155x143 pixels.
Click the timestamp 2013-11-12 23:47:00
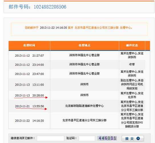(29, 74)
